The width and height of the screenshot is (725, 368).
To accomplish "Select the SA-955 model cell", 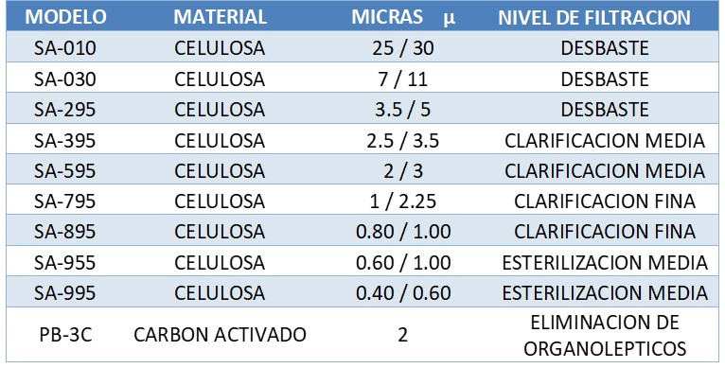I will 65,263.
